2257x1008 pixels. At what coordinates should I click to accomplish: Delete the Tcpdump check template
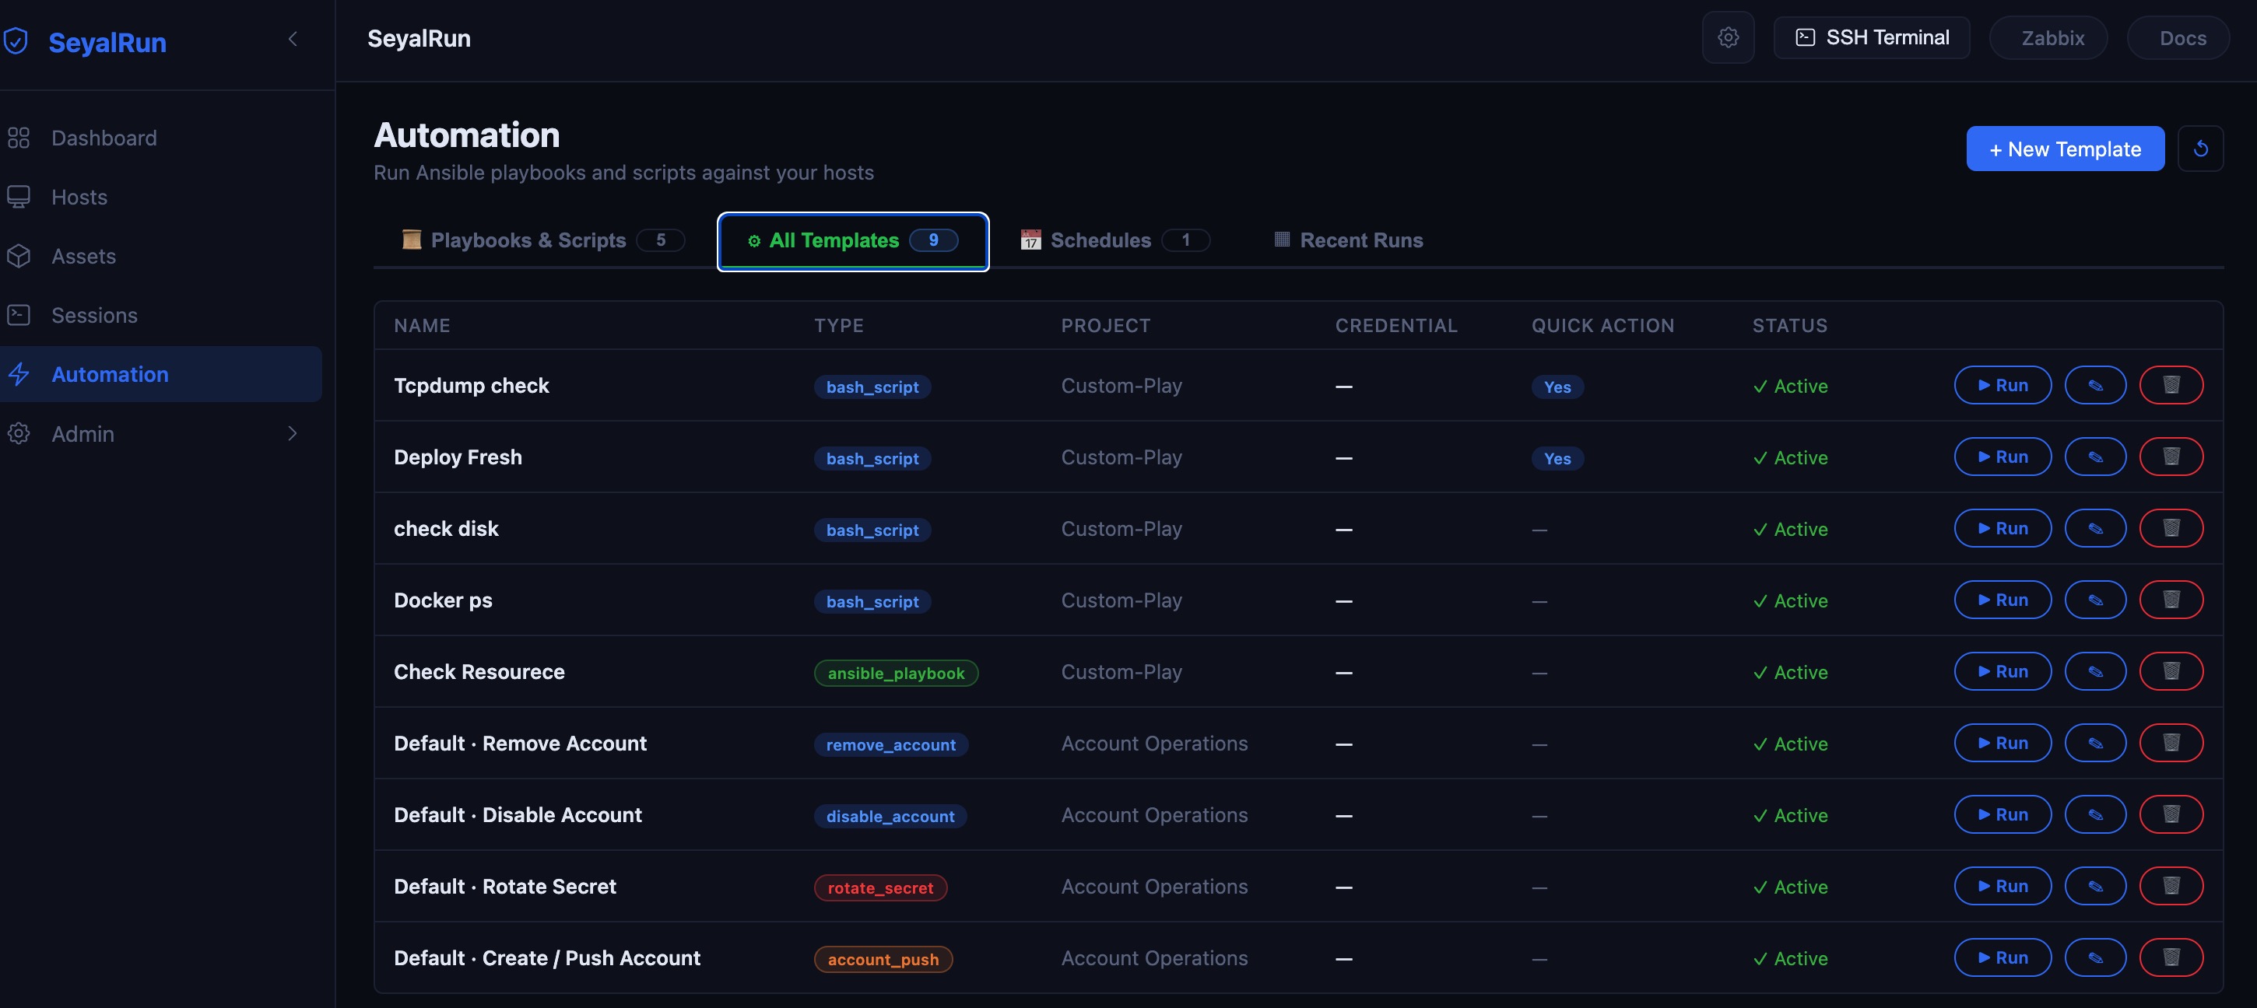pos(2171,385)
